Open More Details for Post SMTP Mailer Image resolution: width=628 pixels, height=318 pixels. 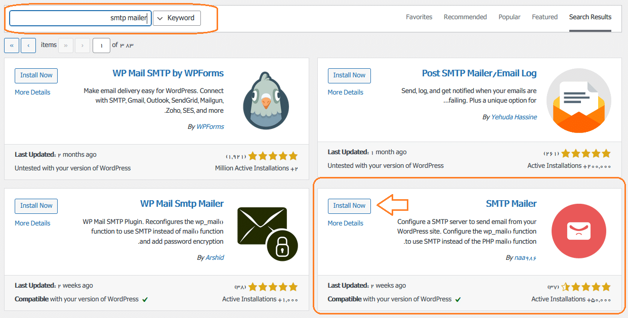click(x=346, y=92)
